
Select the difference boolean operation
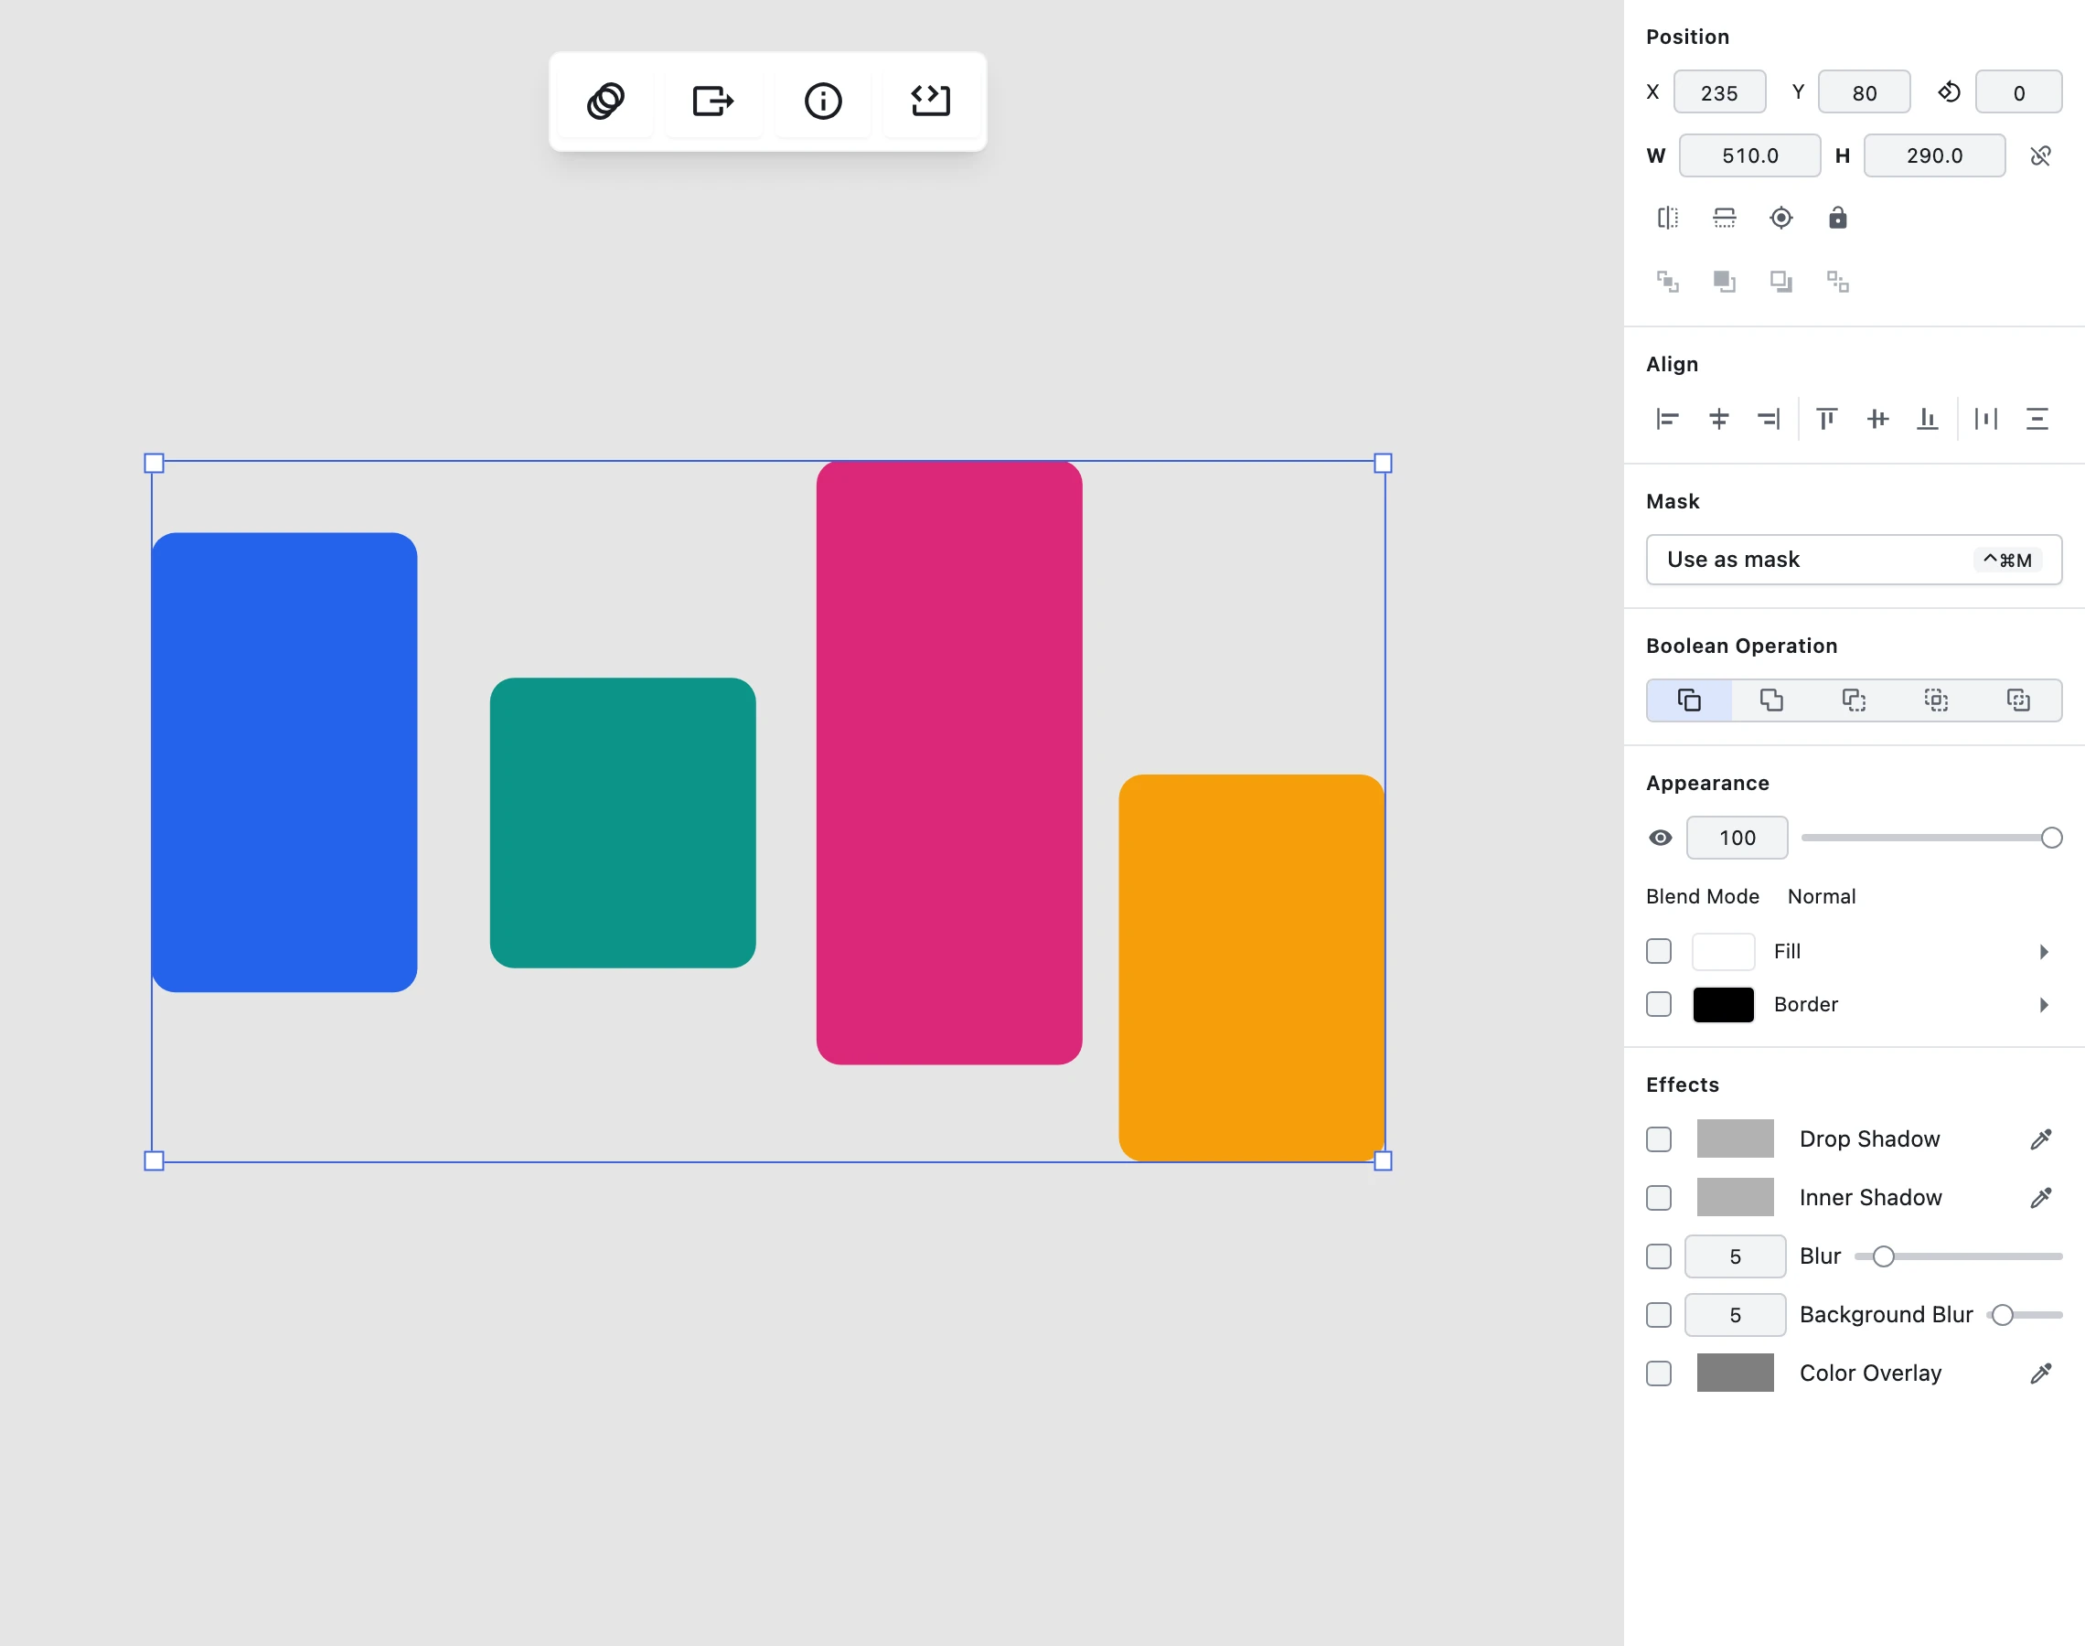[x=2018, y=700]
